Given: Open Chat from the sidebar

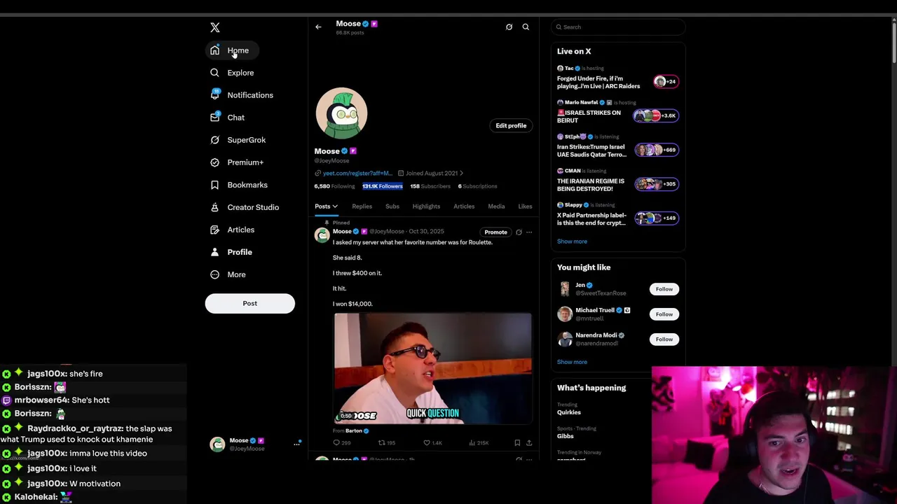Looking at the screenshot, I should [x=228, y=118].
